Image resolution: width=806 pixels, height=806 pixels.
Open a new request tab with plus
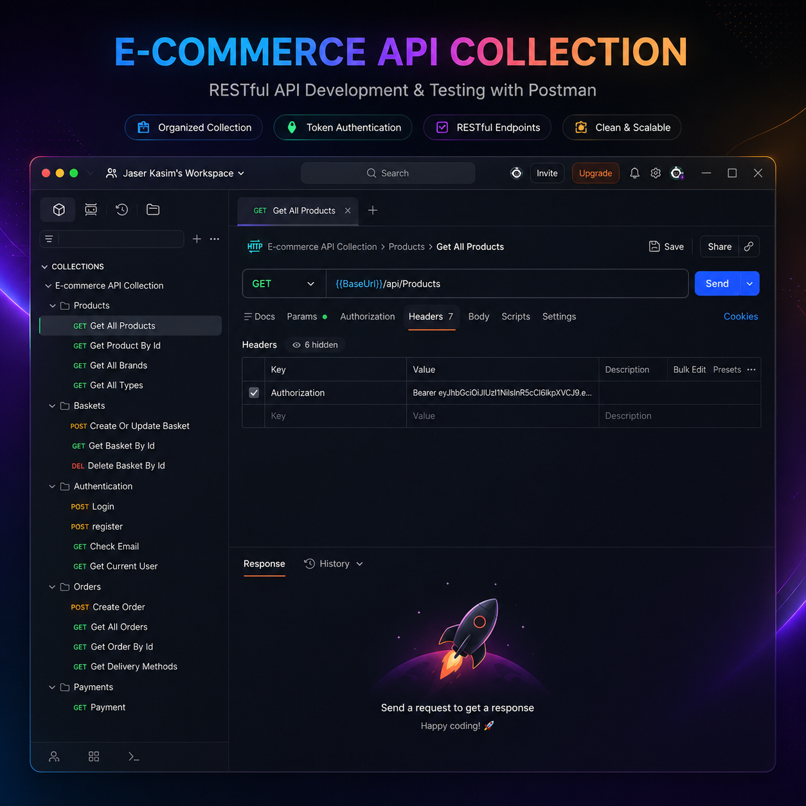[x=373, y=210]
